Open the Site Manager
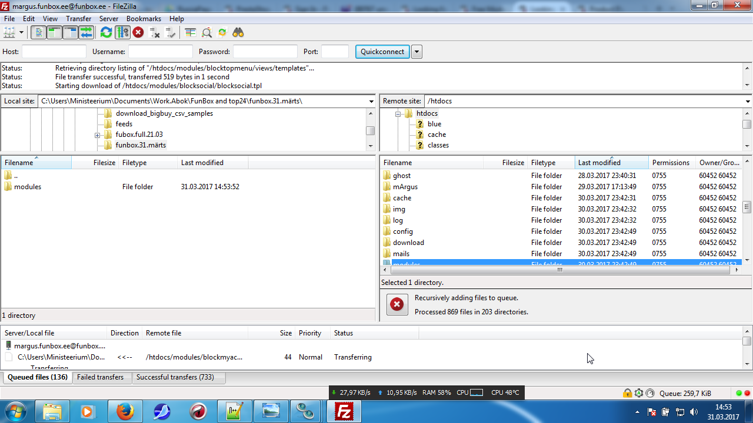The width and height of the screenshot is (753, 423). [9, 32]
